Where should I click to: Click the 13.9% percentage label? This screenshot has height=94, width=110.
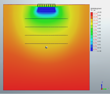(96, 24)
